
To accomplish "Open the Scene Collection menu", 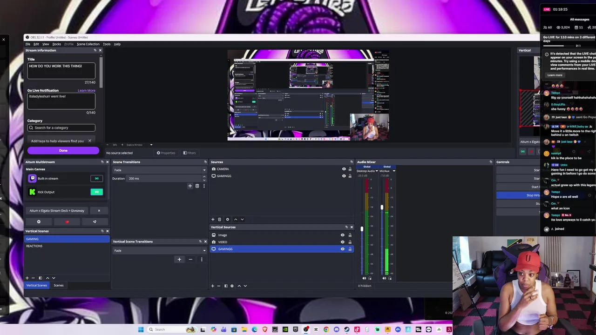I will (x=88, y=44).
